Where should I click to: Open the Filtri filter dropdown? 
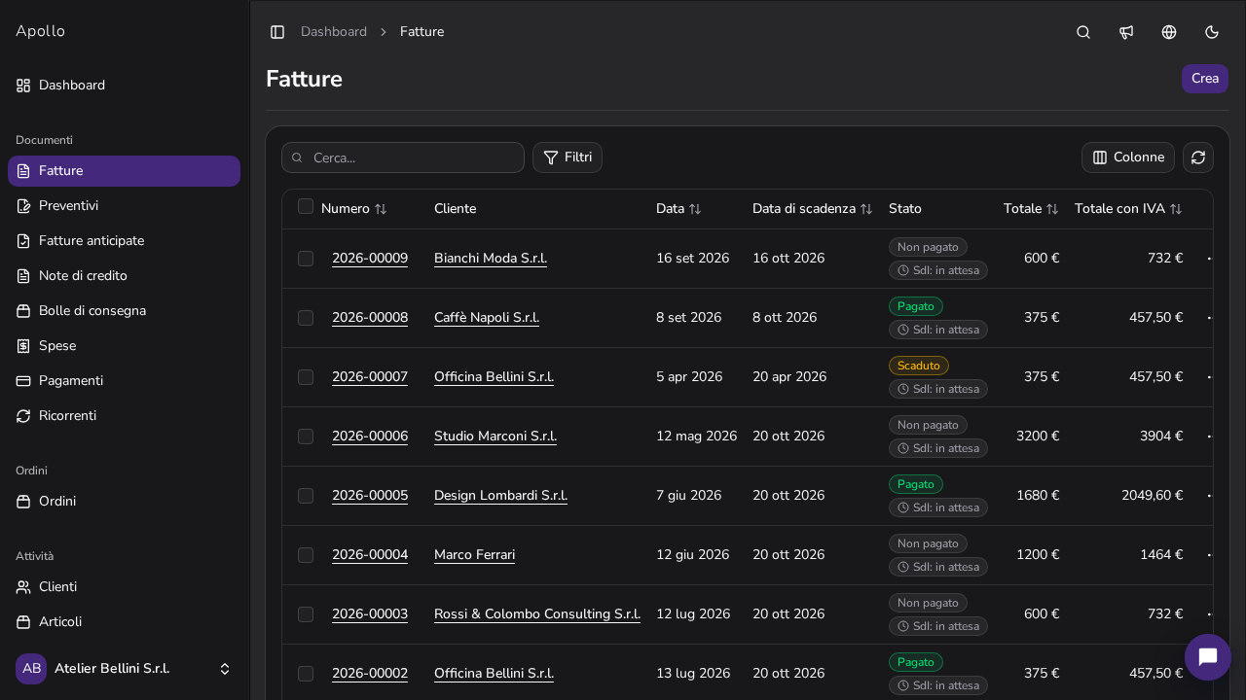tap(568, 157)
